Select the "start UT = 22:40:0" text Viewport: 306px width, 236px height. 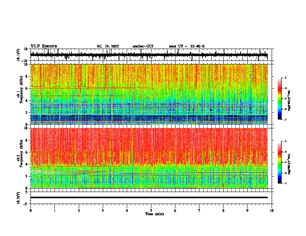(x=187, y=46)
